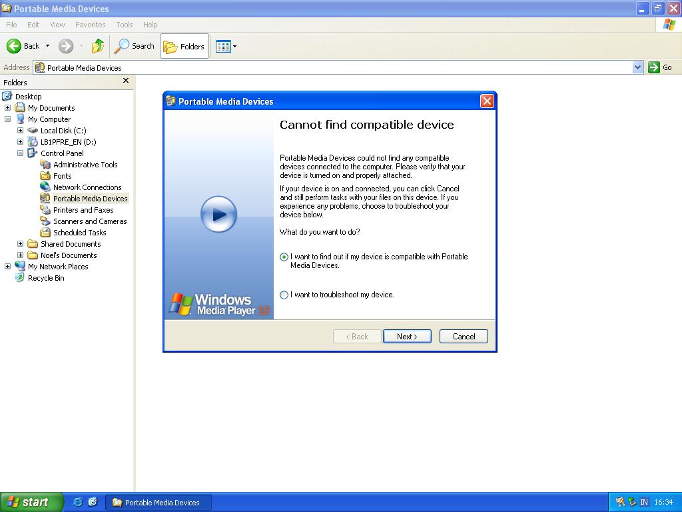Click Local Disk (C:) drive icon

[33, 130]
